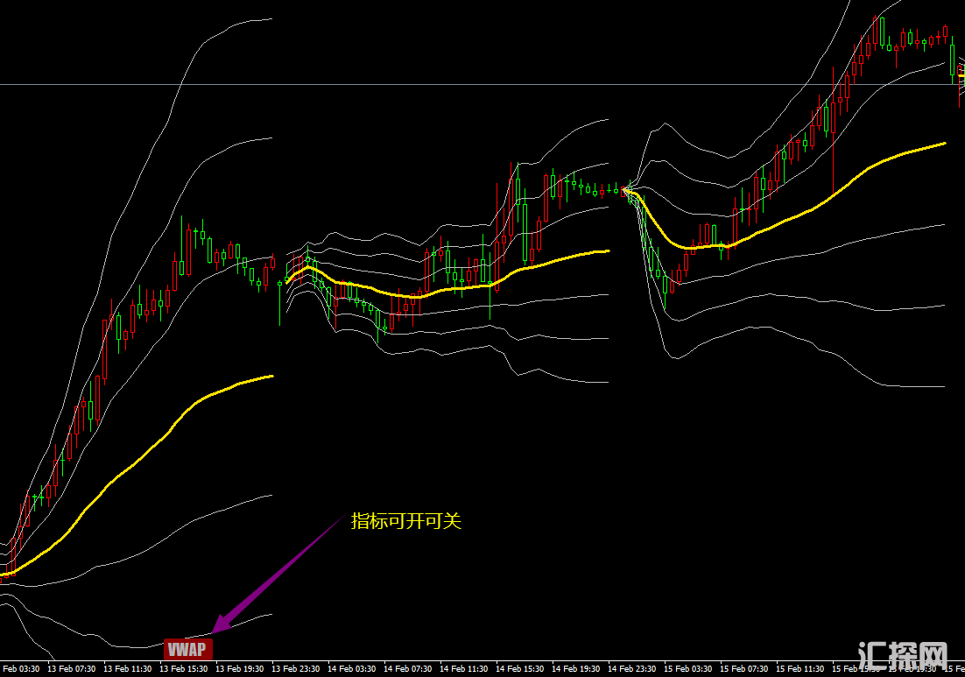Click the 15 Feb 03:30 time label
The image size is (965, 677).
click(687, 669)
